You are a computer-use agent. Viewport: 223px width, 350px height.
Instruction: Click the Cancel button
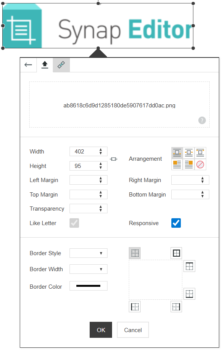tap(133, 330)
